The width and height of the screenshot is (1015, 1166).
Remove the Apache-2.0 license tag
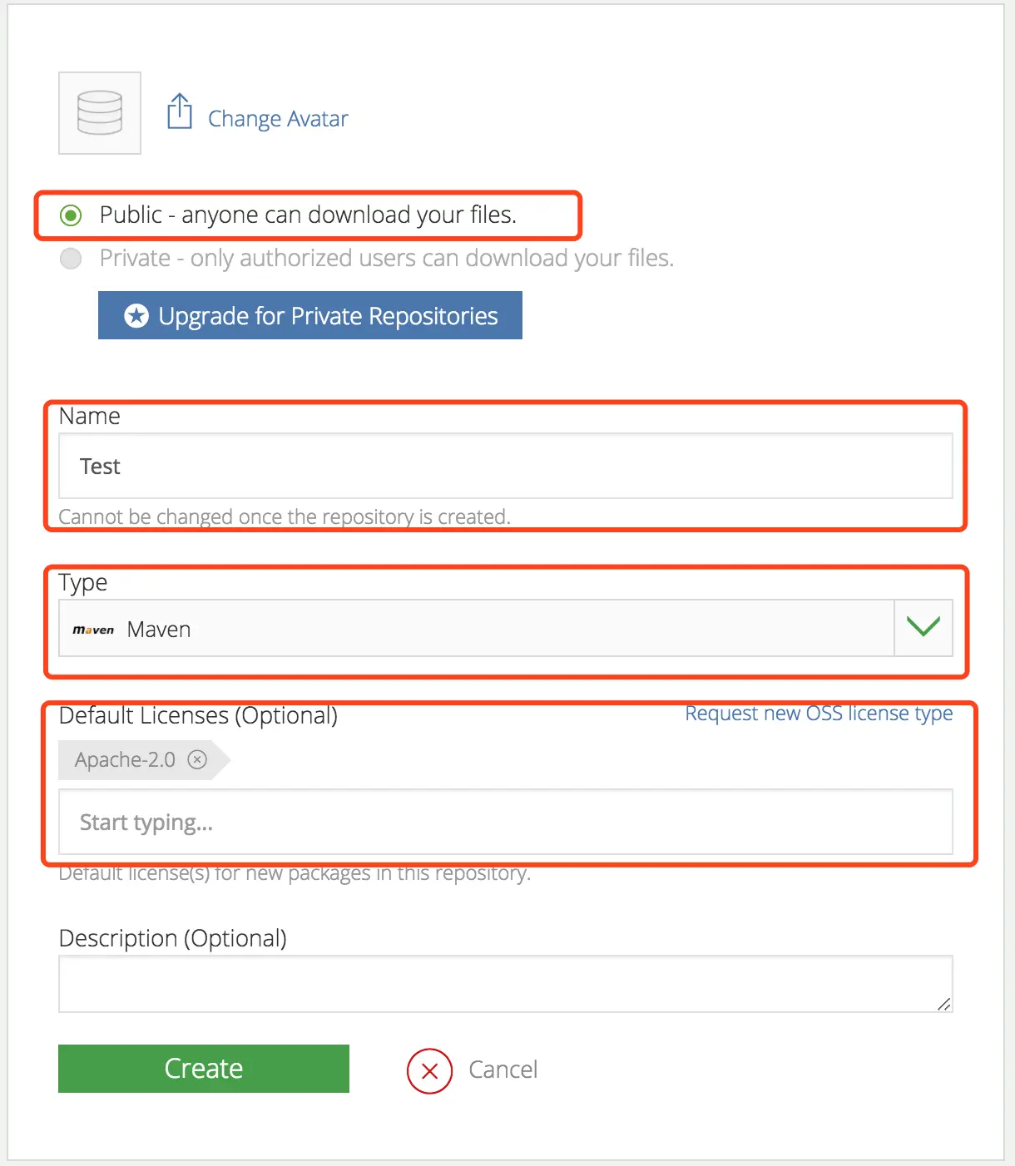click(197, 759)
